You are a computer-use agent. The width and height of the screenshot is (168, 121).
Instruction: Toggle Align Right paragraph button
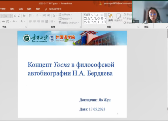click(39, 22)
